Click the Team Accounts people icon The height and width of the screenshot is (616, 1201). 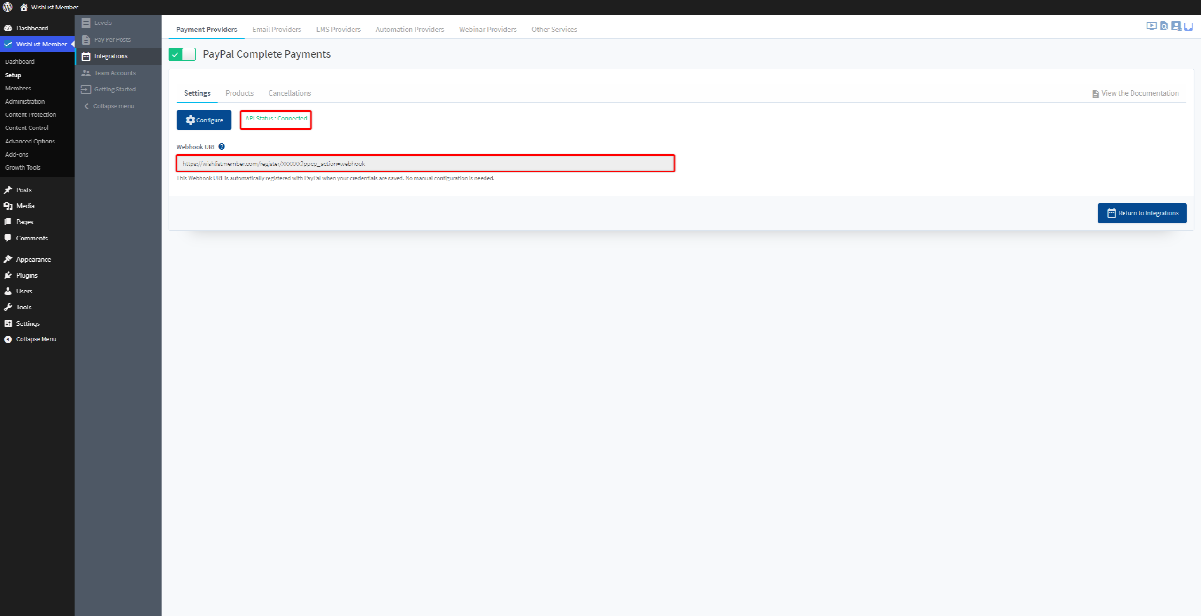(x=86, y=73)
